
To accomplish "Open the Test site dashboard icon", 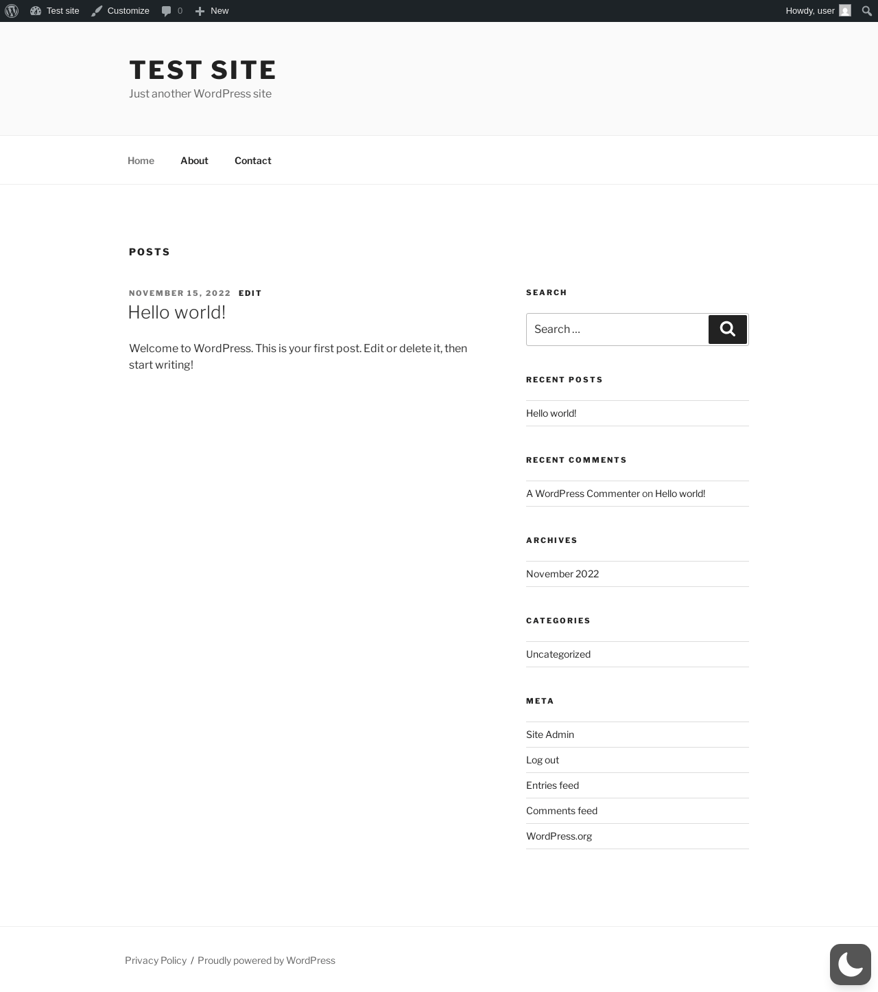I will point(36,11).
